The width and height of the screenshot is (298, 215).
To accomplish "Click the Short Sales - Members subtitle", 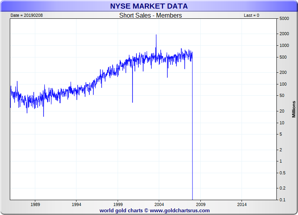I will point(150,15).
